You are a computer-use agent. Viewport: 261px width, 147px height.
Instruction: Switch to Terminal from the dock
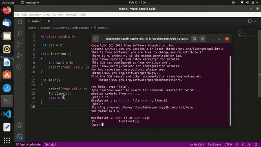click(7, 101)
